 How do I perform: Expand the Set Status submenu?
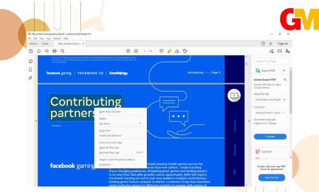120,123
